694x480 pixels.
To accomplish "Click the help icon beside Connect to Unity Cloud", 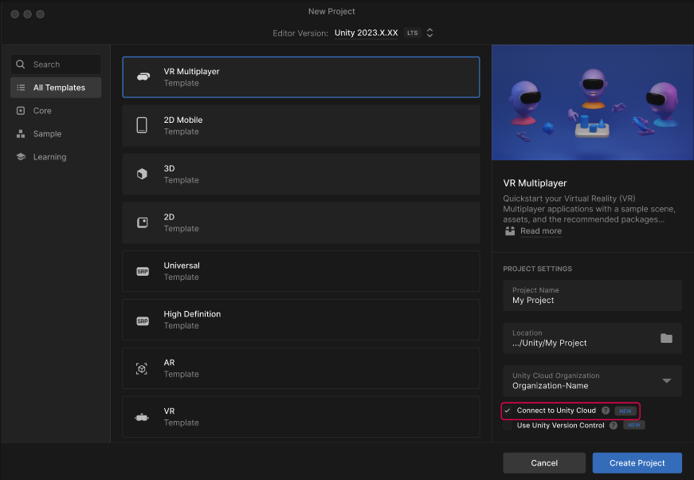I will click(605, 410).
